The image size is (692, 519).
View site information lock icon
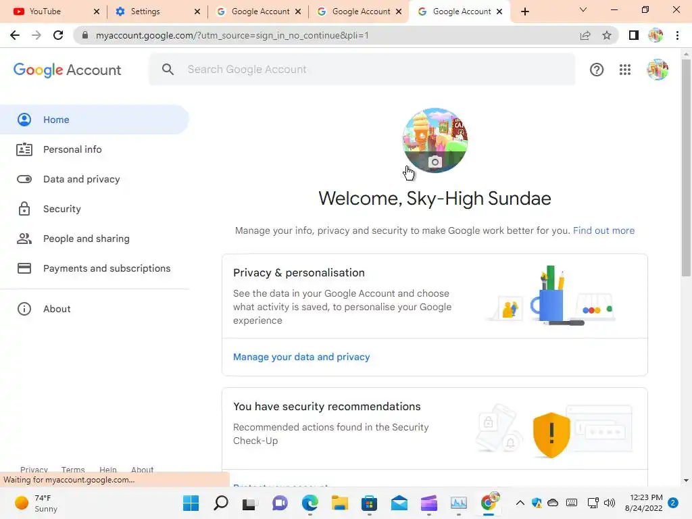coord(85,35)
